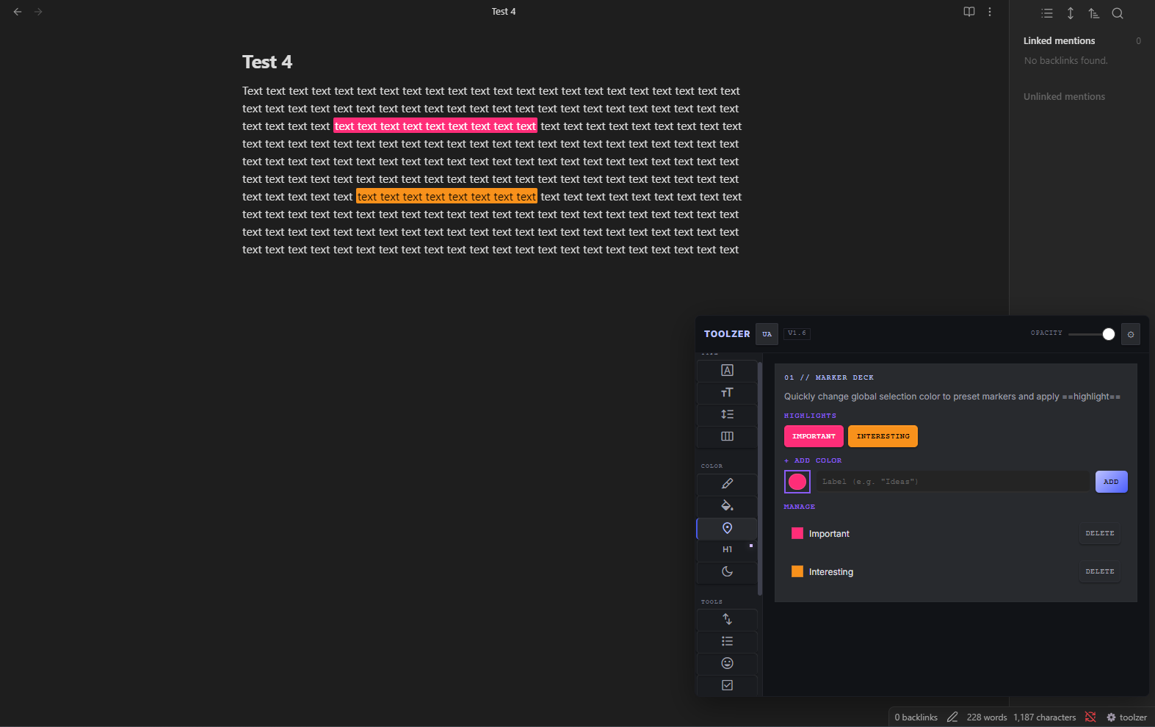Open the note's more options menu

(990, 12)
